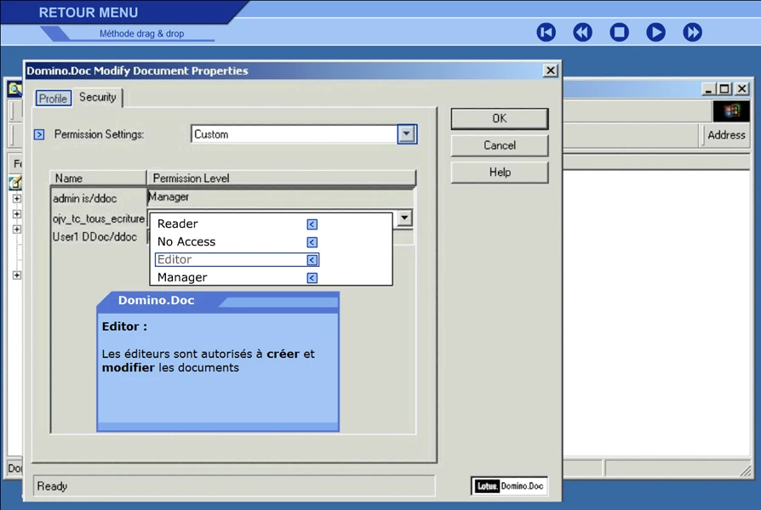Click the search magnifier icon in background window
The image size is (761, 510).
click(14, 89)
